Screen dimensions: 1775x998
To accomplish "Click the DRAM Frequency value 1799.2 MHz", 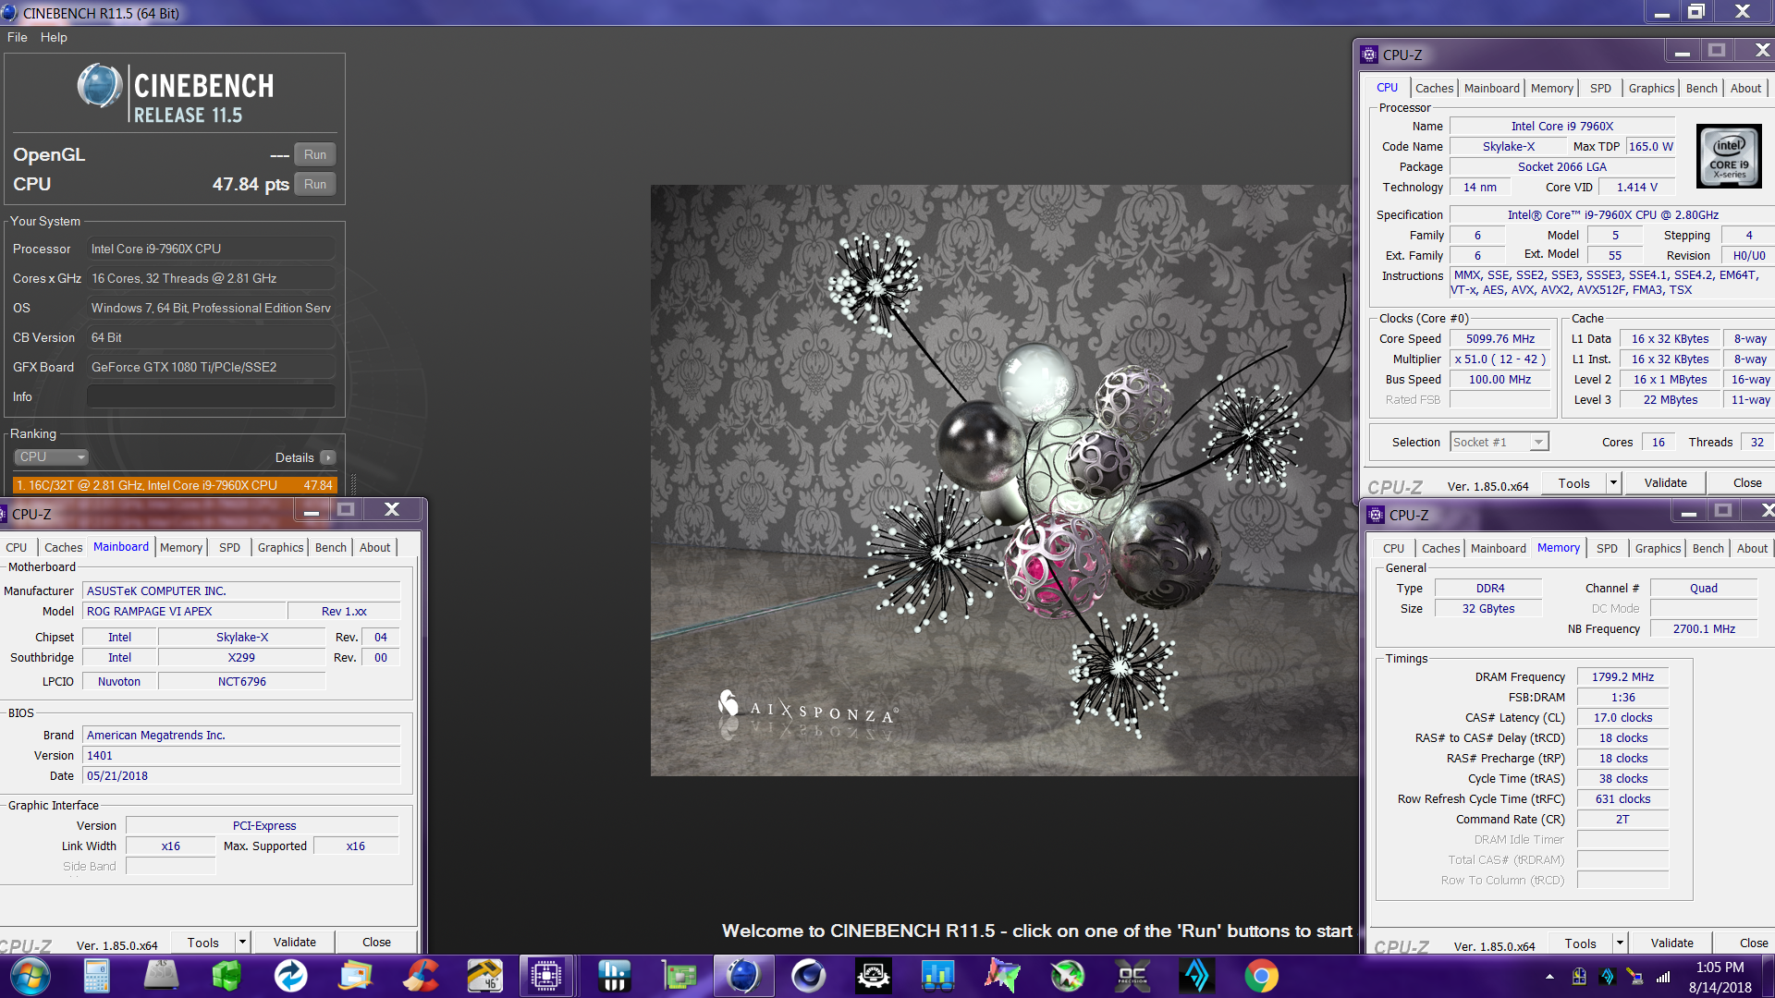I will 1622,677.
